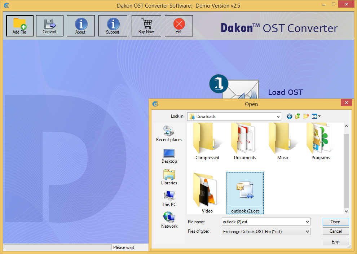Select This PC in places sidebar

tap(169, 199)
